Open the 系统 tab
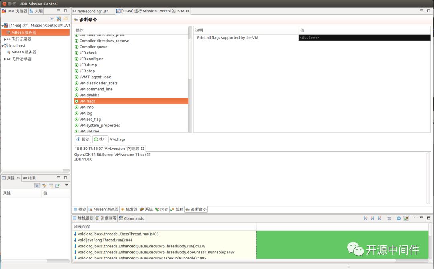This screenshot has height=269, width=434. pos(146,209)
